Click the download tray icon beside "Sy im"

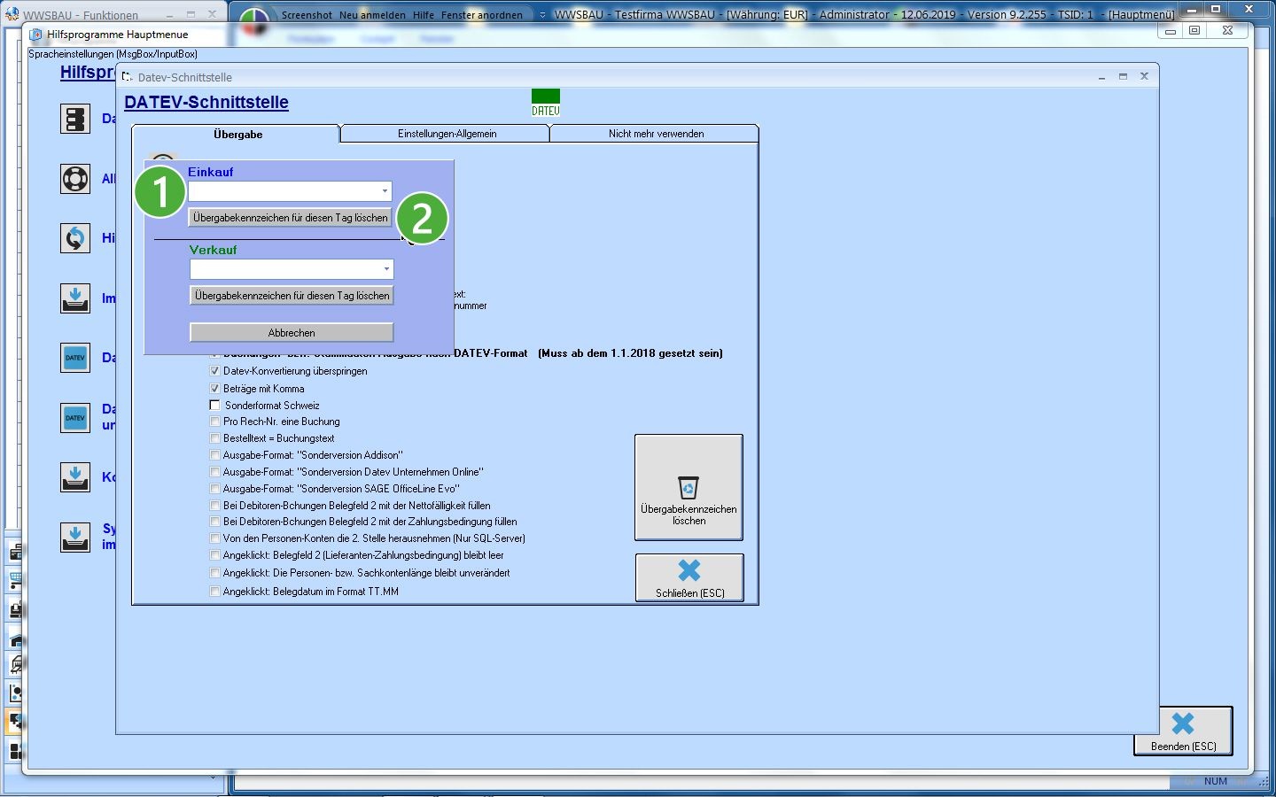coord(75,537)
